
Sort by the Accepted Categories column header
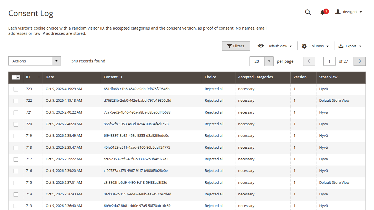263,77
